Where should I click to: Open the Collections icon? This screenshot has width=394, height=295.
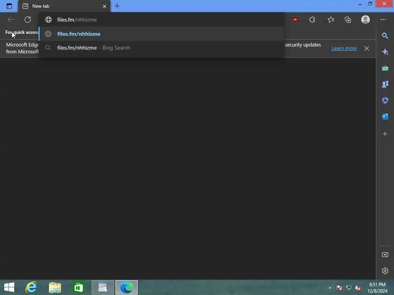[348, 20]
